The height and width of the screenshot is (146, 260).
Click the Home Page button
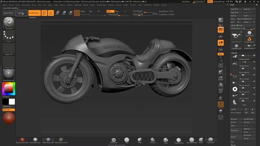point(8,13)
